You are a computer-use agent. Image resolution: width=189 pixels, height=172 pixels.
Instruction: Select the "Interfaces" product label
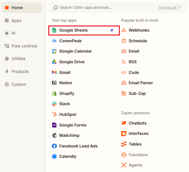click(139, 134)
